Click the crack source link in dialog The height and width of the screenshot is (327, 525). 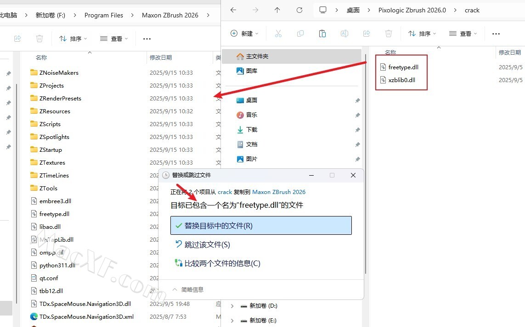[x=225, y=192]
